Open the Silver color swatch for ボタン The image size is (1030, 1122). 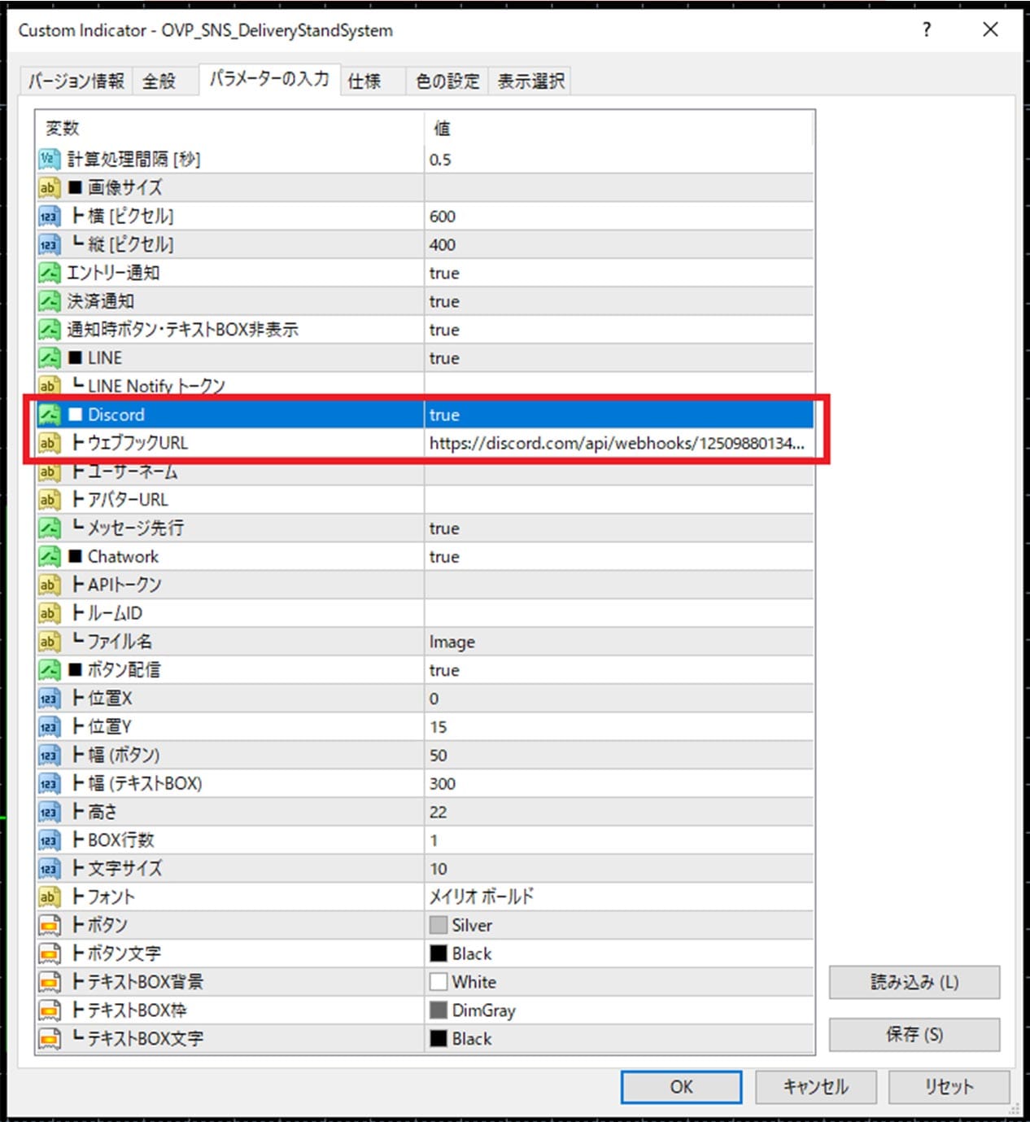click(x=439, y=926)
